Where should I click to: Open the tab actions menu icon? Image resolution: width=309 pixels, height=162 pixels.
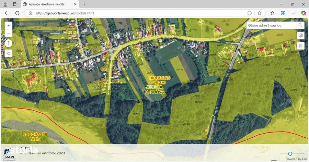[14, 4]
